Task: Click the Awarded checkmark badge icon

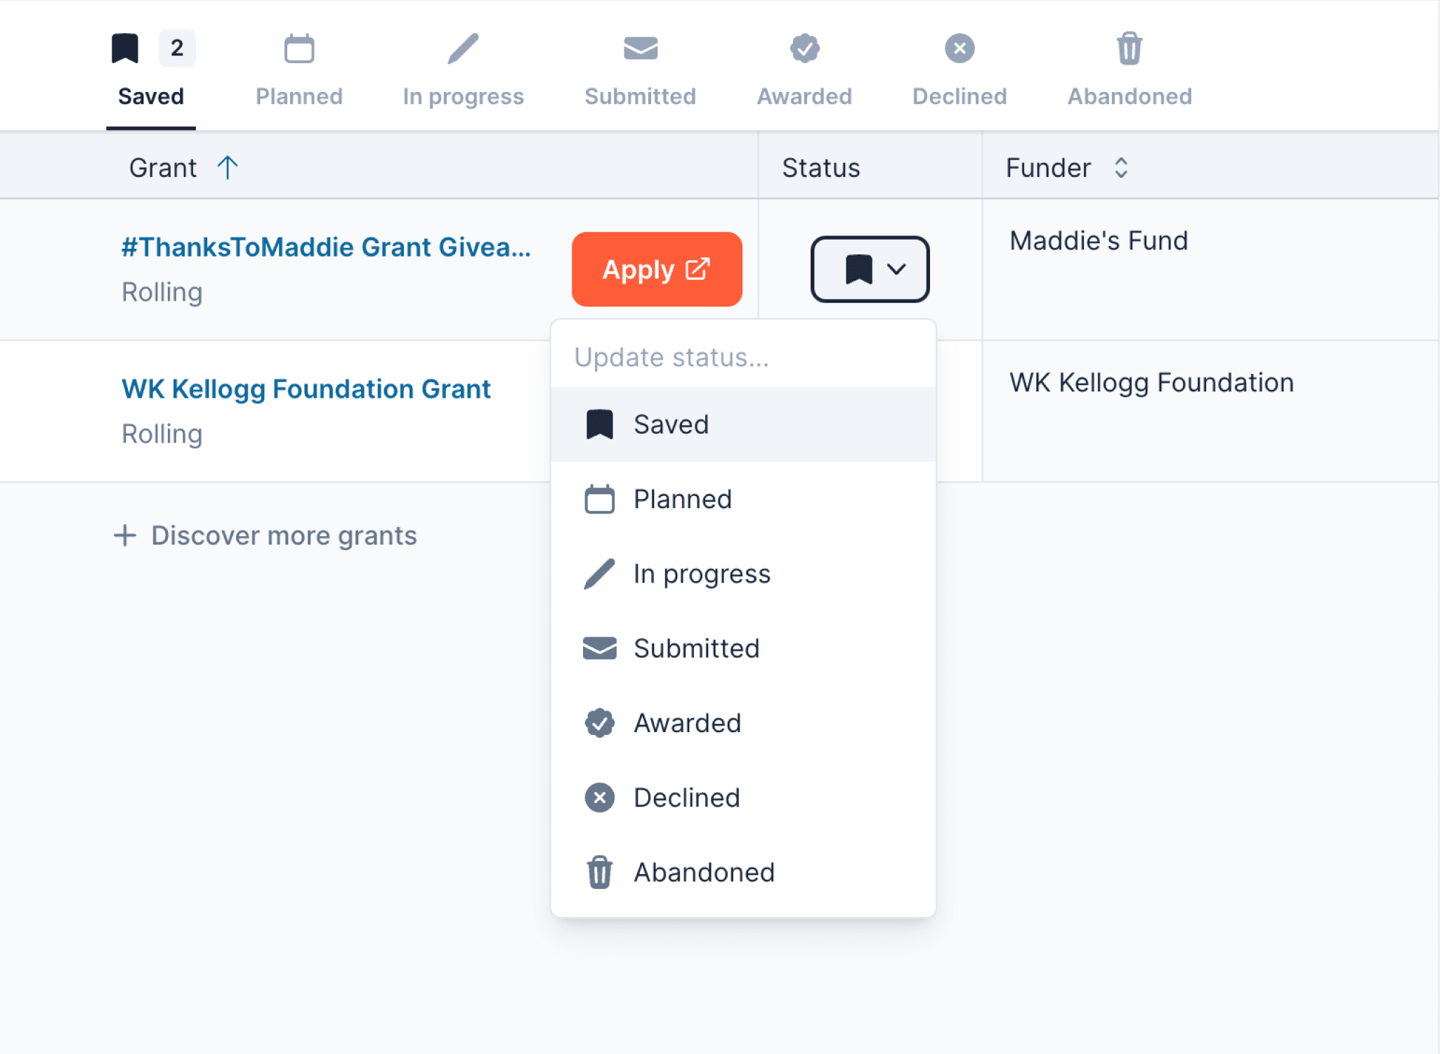Action: 804,48
